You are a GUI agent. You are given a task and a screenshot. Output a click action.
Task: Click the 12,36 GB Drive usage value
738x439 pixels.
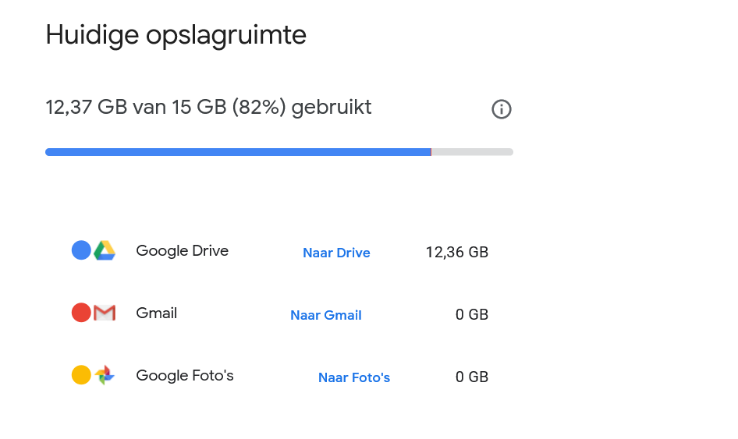(457, 252)
